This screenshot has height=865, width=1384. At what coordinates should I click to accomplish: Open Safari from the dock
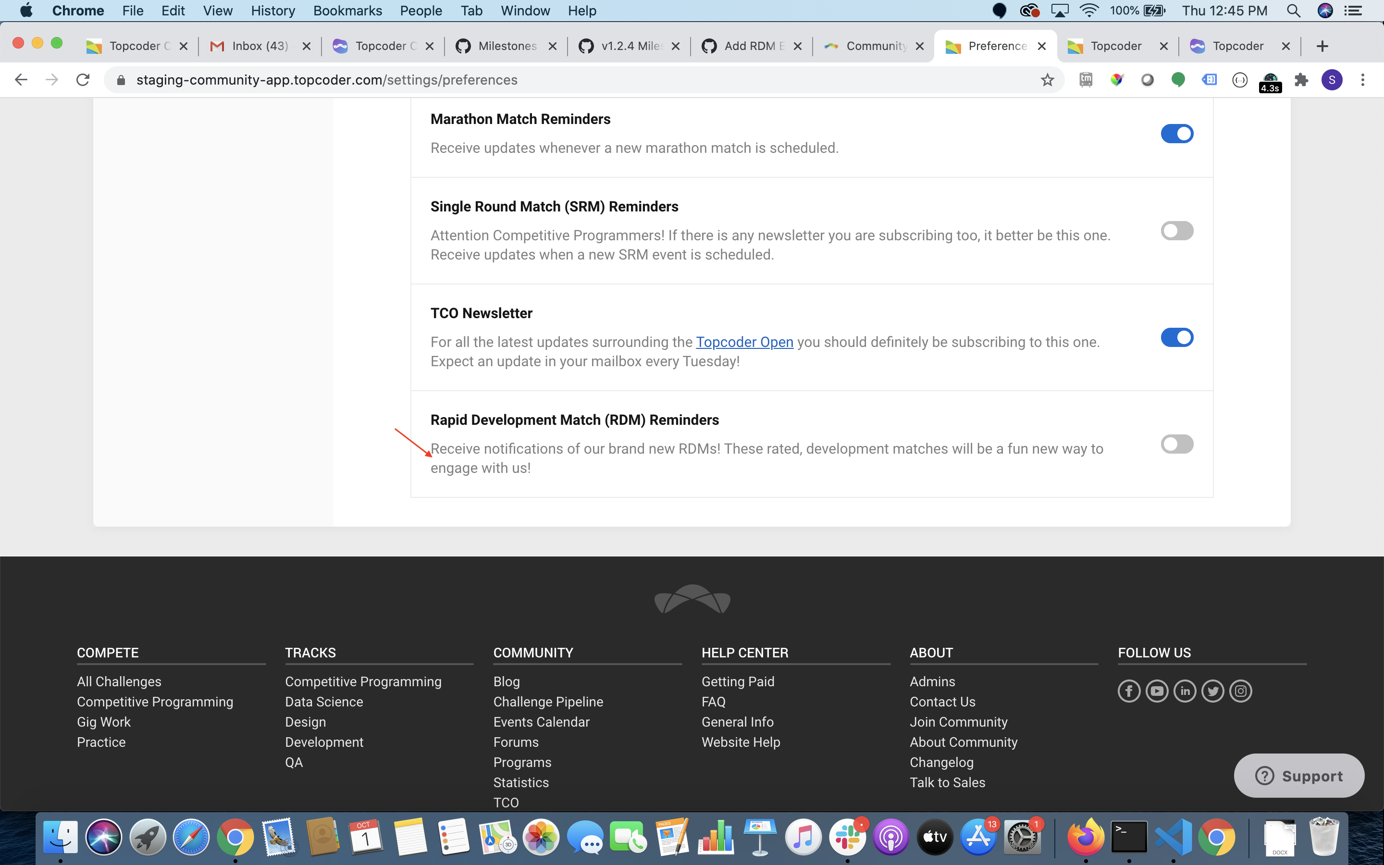(192, 838)
